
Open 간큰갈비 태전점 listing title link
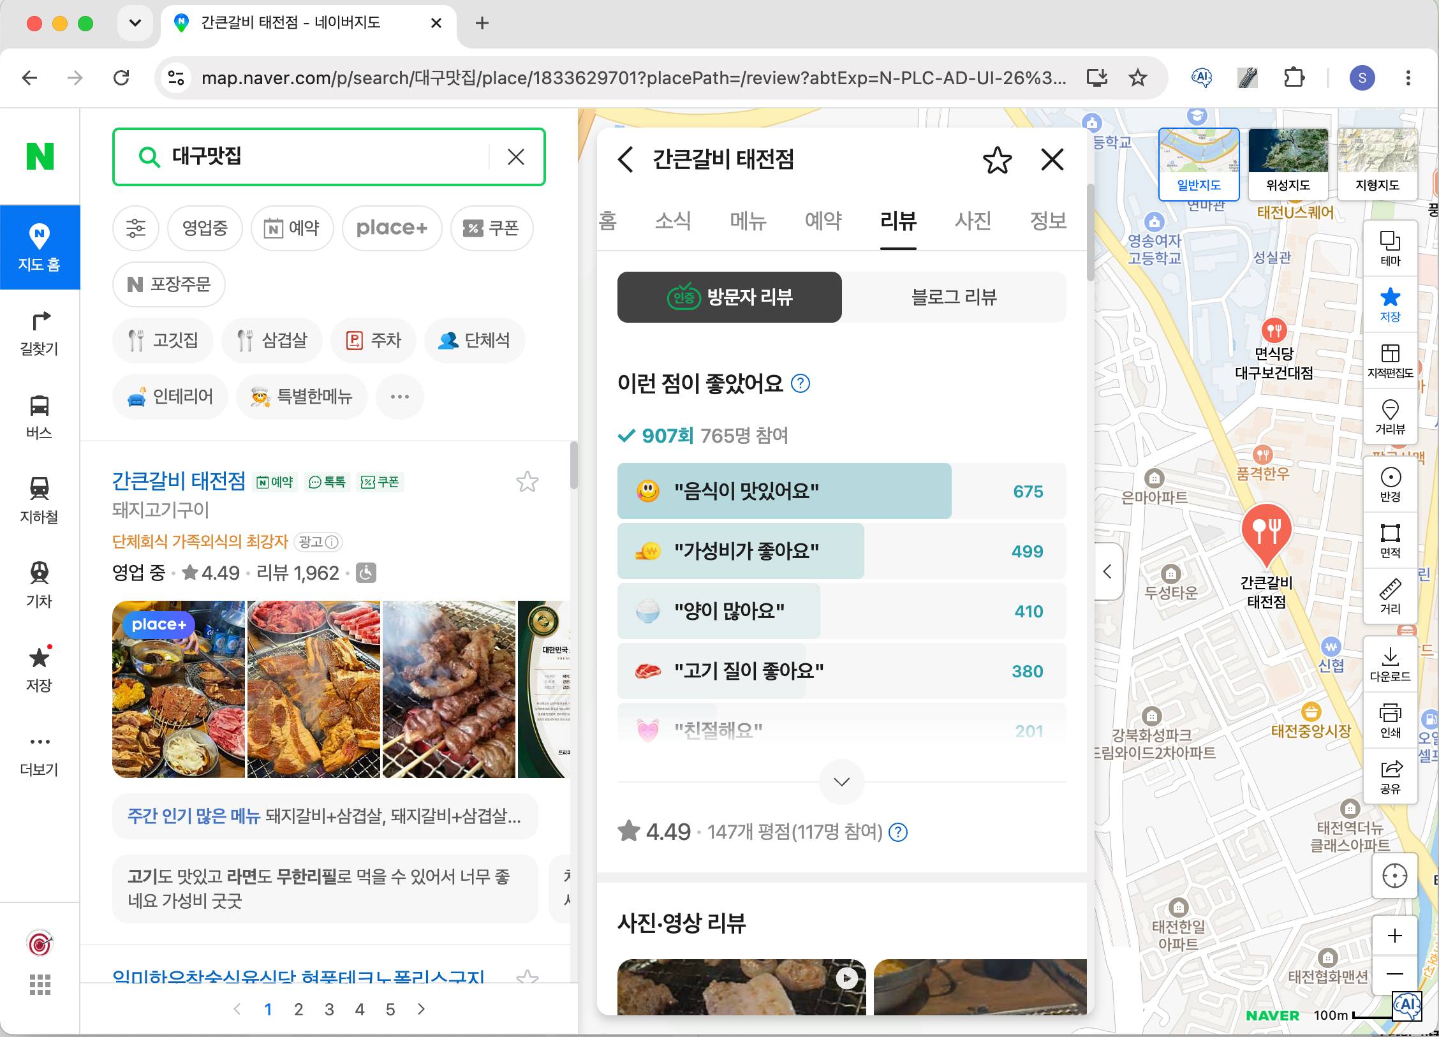(x=179, y=481)
